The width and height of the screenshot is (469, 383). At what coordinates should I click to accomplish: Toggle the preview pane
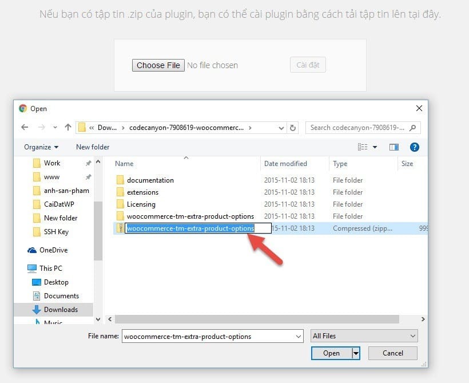[394, 147]
